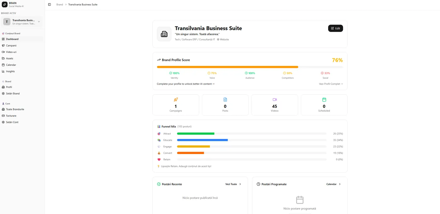The height and width of the screenshot is (214, 440).
Task: Click the Brand Profile Score progress bar
Action: click(250, 67)
